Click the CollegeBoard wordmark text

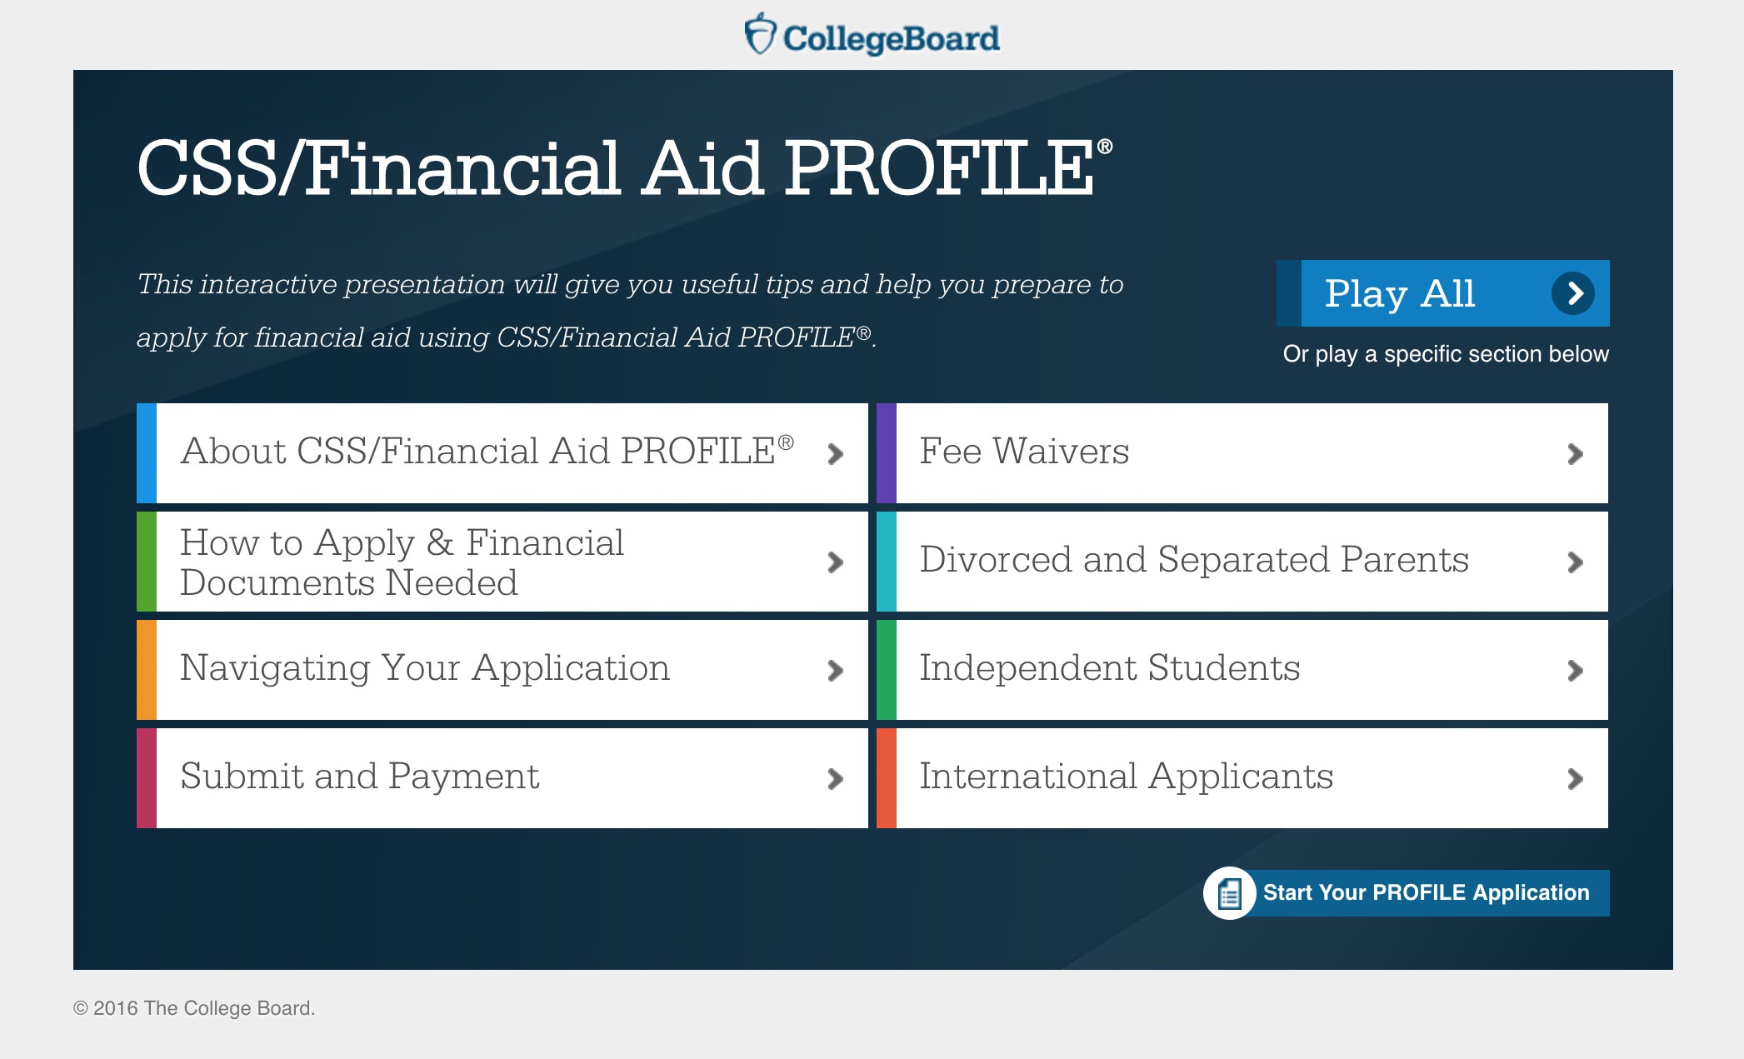coord(891,38)
